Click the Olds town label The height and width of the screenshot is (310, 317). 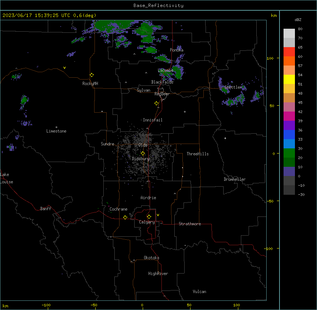(x=143, y=145)
